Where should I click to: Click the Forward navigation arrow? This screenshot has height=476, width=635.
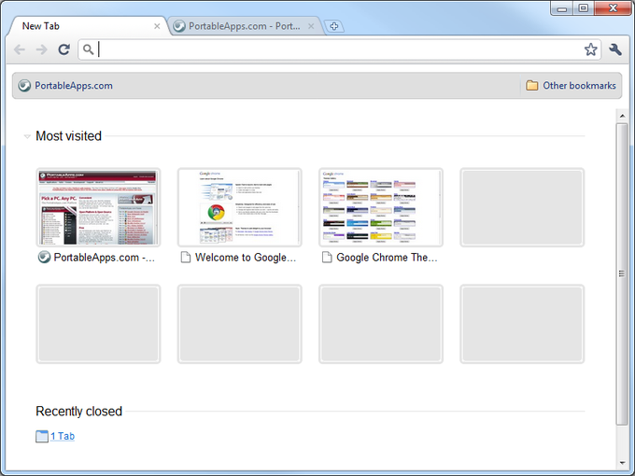(x=41, y=49)
